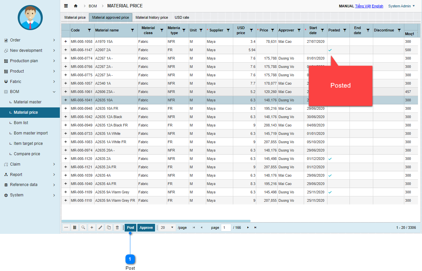This screenshot has width=422, height=271.
Task: Delete selected row with trash icon
Action: pyautogui.click(x=117, y=228)
